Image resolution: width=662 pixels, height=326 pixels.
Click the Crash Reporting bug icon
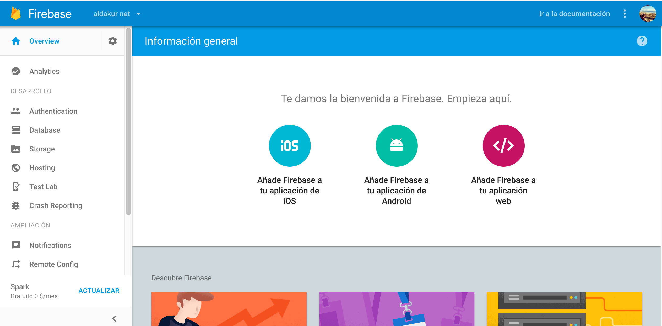coord(16,205)
